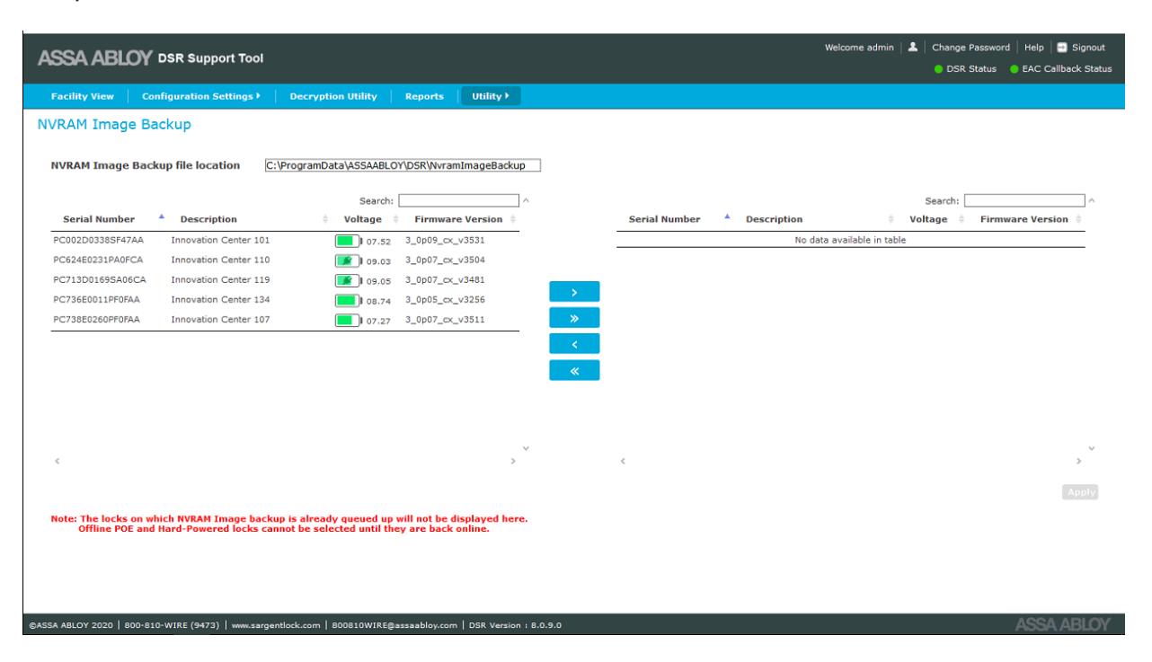Click the Signout link text
This screenshot has height=662, width=1152.
(1090, 48)
